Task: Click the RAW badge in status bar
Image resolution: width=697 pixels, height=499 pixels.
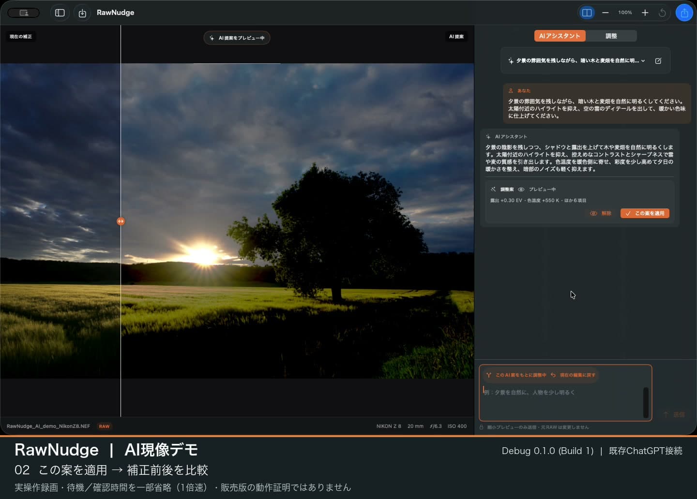Action: 104,426
